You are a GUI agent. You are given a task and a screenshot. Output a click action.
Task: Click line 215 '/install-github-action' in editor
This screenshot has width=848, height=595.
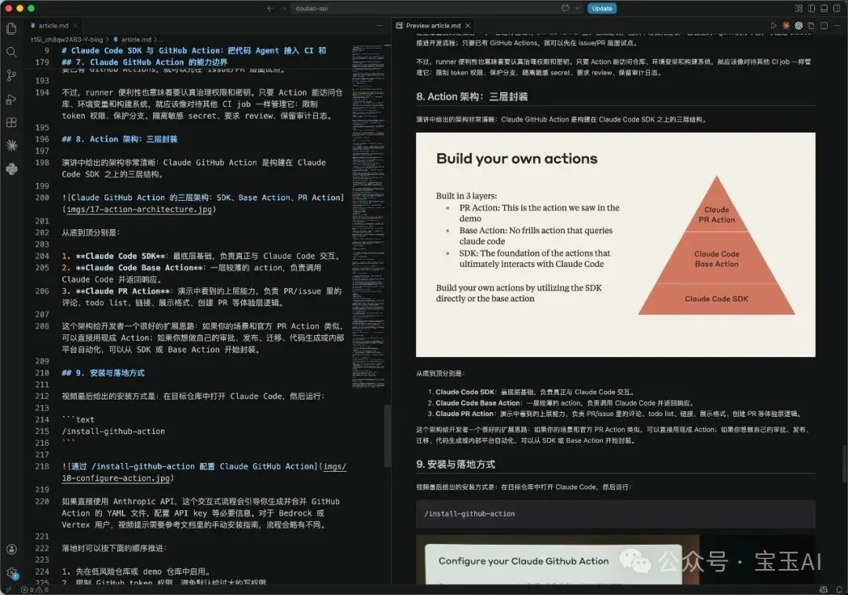tap(113, 431)
